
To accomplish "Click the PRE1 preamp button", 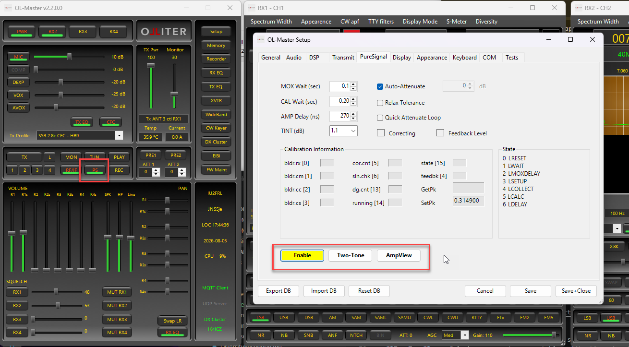I will [x=150, y=156].
